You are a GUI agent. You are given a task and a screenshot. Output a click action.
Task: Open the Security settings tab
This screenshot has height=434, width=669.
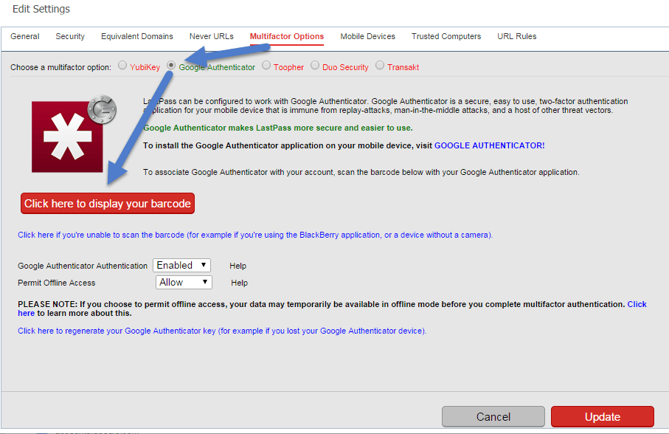tap(70, 35)
